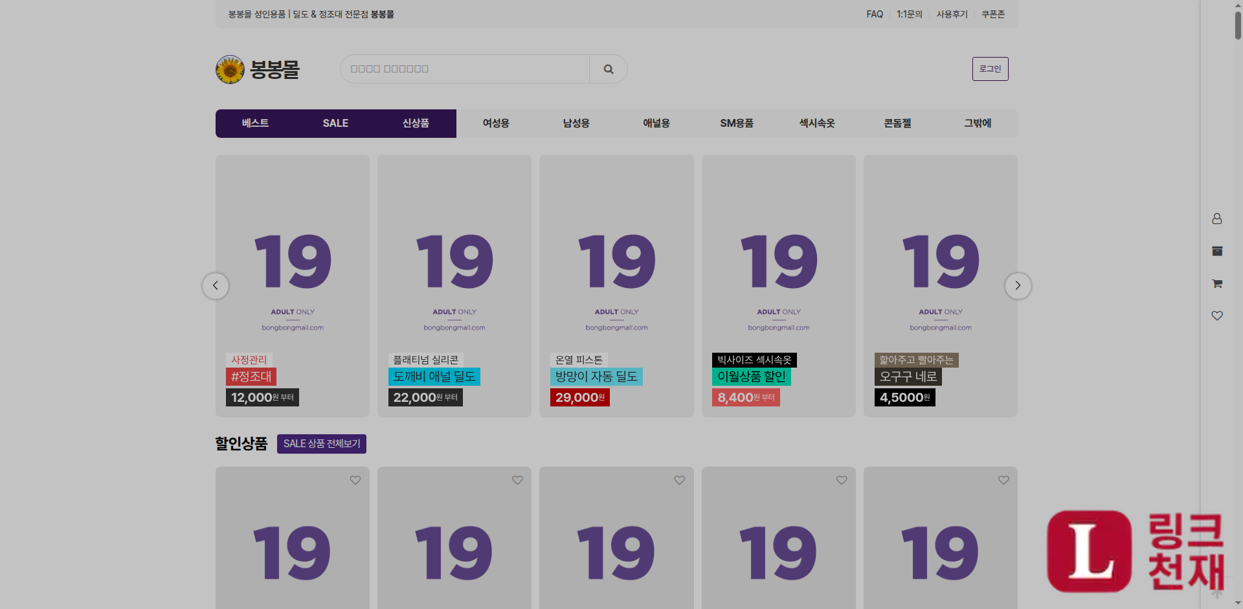Image resolution: width=1243 pixels, height=609 pixels.
Task: Click the 29,000원 price label
Action: pyautogui.click(x=580, y=397)
